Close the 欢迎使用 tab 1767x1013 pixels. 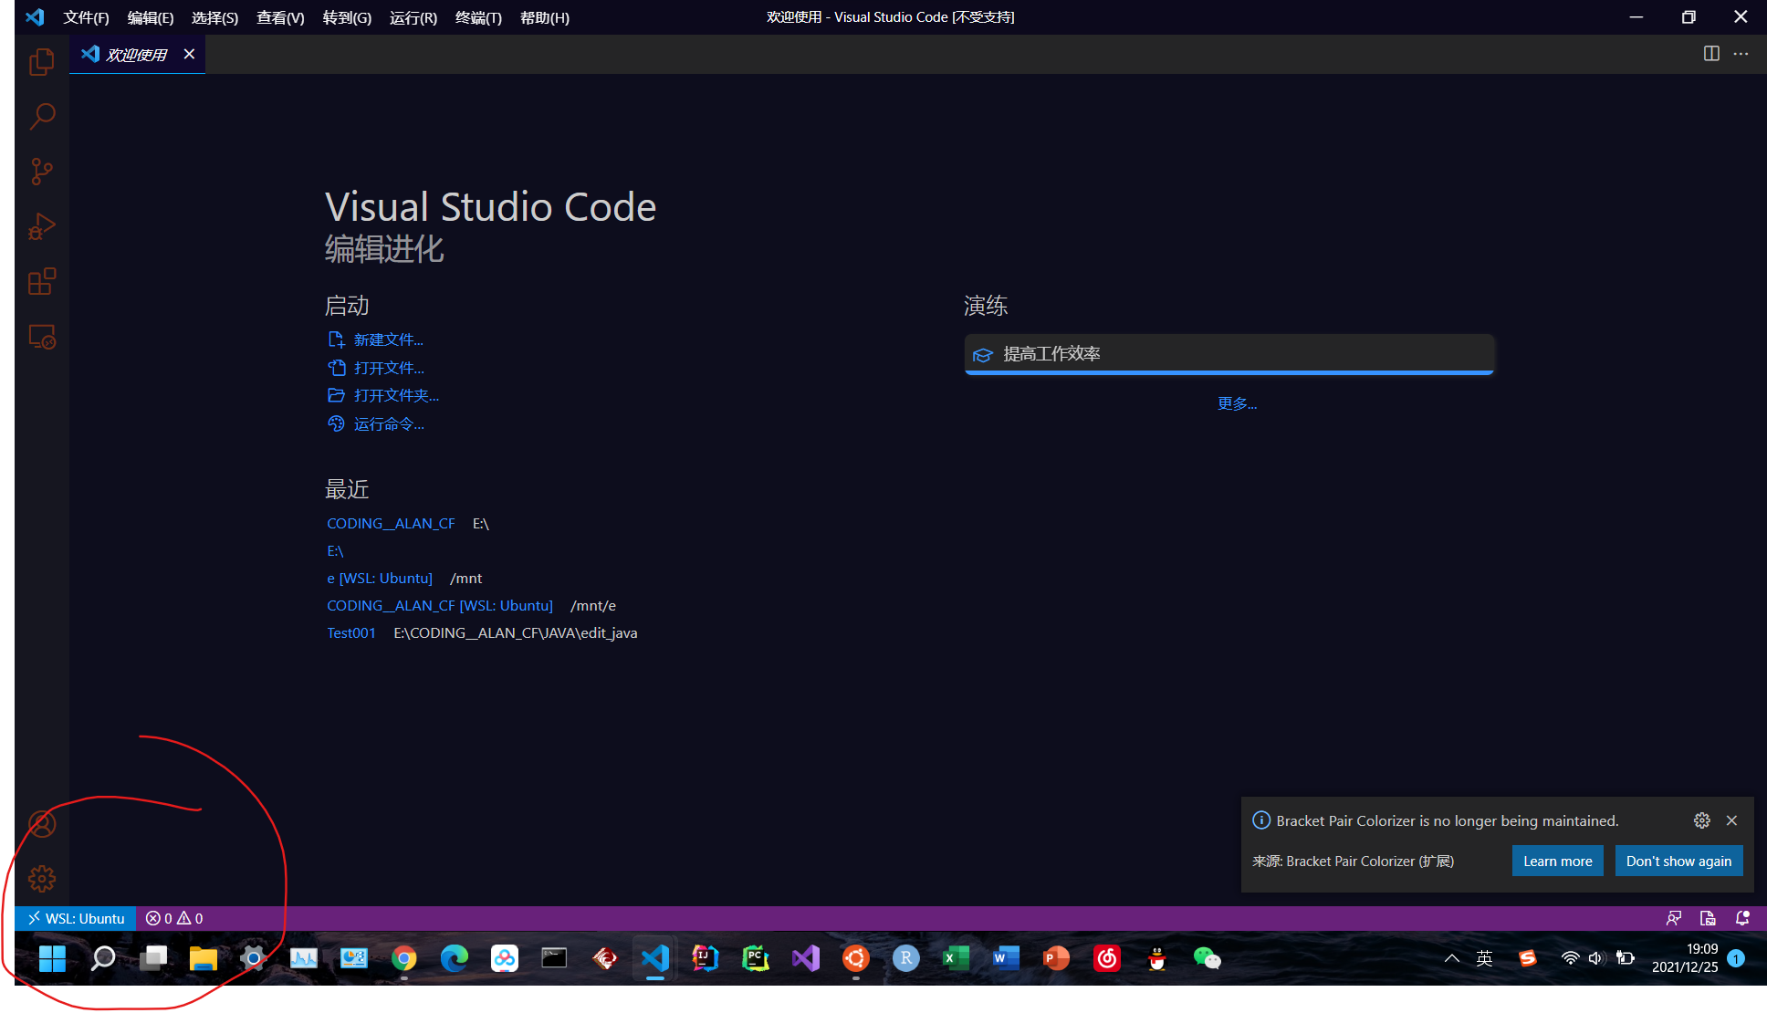[189, 54]
